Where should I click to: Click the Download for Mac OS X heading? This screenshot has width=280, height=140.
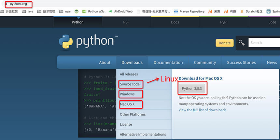201,78
